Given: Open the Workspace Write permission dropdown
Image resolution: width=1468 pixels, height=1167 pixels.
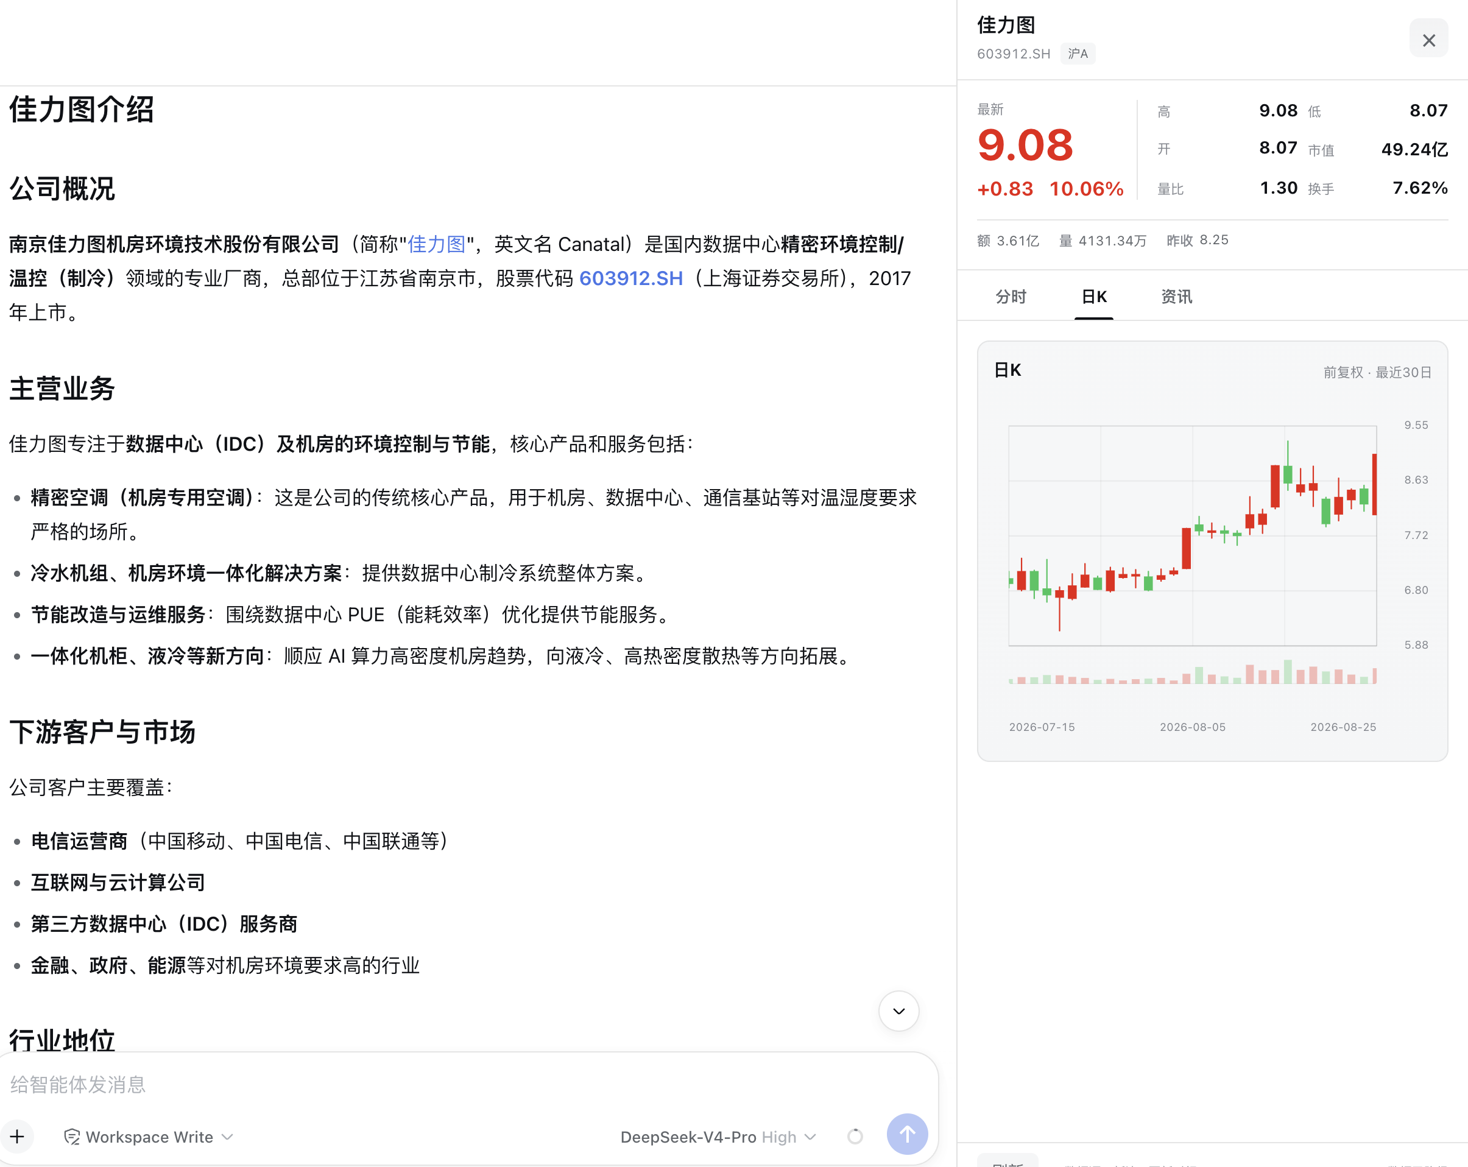Looking at the screenshot, I should pos(149,1137).
